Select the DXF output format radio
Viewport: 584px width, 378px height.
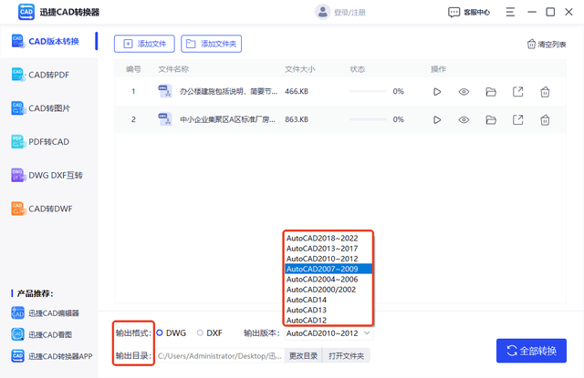click(x=200, y=333)
